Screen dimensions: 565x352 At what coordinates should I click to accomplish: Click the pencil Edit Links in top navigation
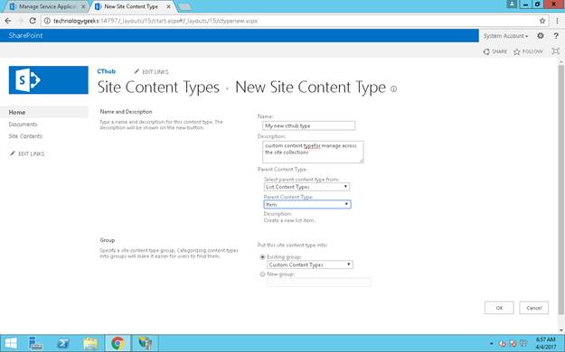coord(151,72)
